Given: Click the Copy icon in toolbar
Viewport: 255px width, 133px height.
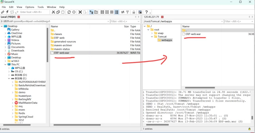Looking at the screenshot, I should (58, 12).
